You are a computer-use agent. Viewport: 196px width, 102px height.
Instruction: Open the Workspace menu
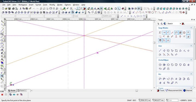pyautogui.click(x=23, y=5)
